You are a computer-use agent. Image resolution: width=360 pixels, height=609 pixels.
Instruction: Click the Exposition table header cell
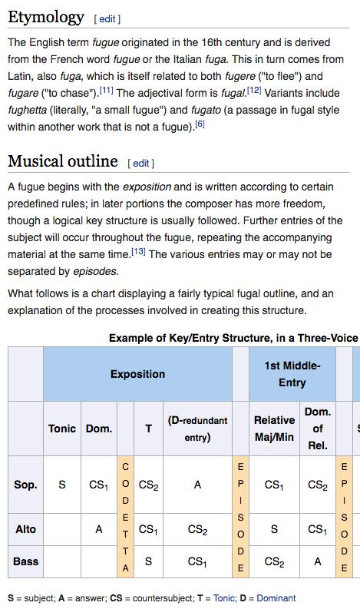[x=138, y=374]
